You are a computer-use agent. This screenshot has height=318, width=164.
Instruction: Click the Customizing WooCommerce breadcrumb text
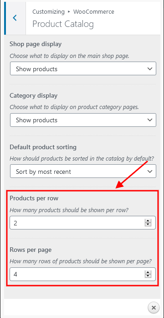point(73,12)
